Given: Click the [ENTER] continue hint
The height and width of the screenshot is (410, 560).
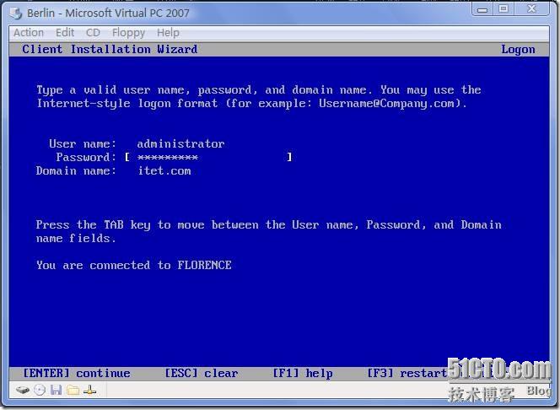Looking at the screenshot, I should tap(77, 373).
